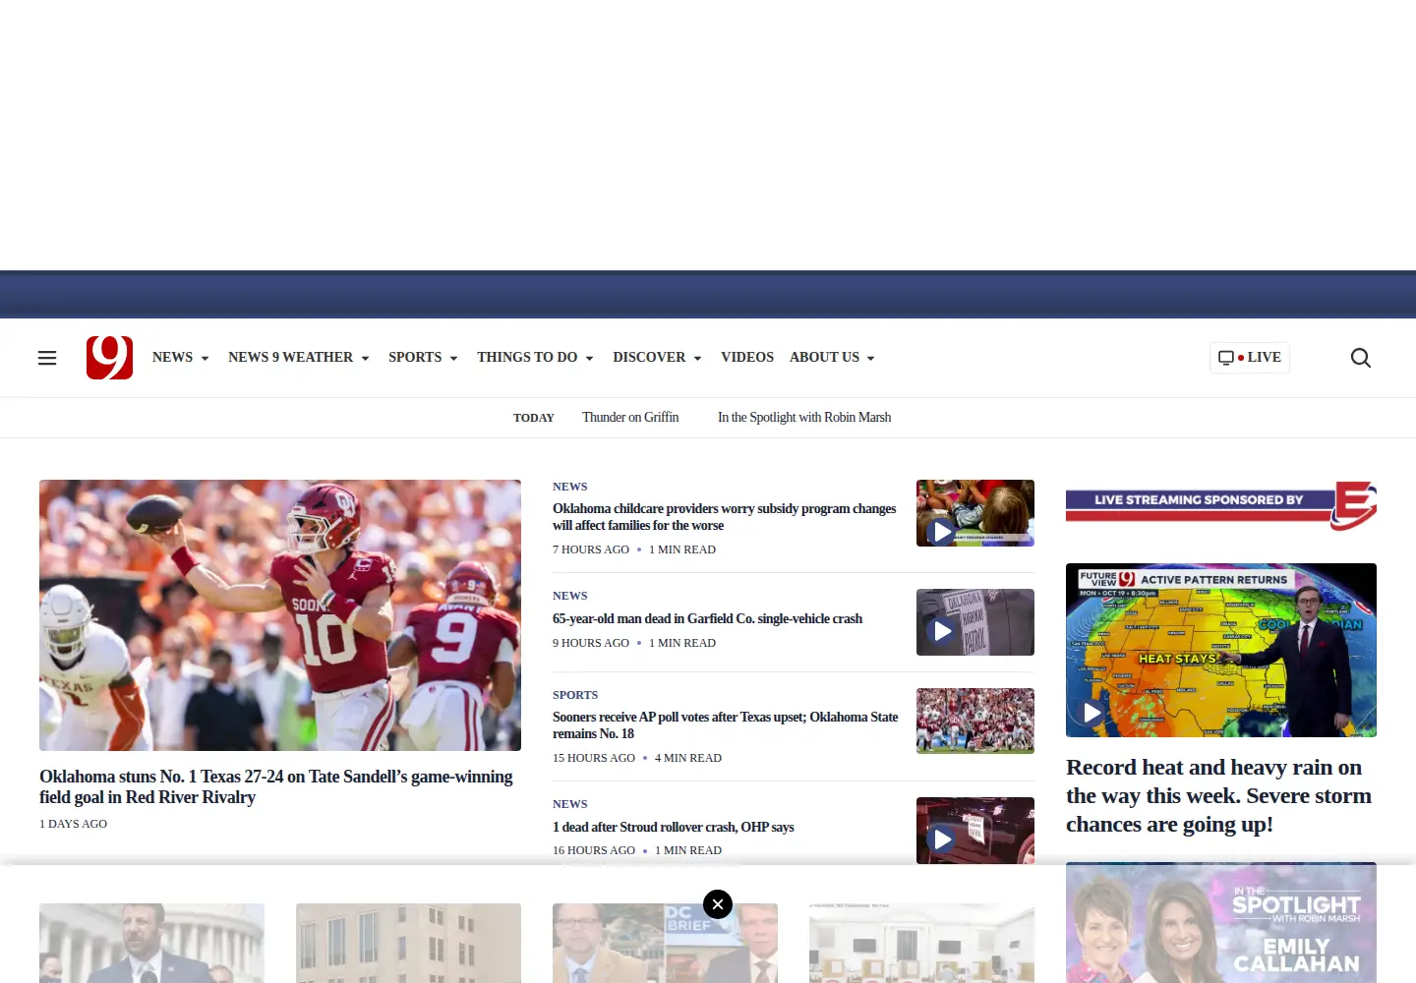Select NEWS label above childcare story
The width and height of the screenshot is (1416, 983).
point(570,487)
